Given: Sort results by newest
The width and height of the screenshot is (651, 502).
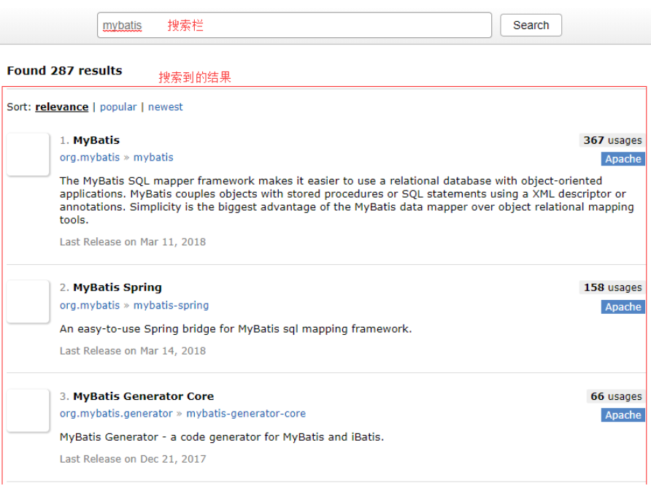Looking at the screenshot, I should [x=165, y=107].
